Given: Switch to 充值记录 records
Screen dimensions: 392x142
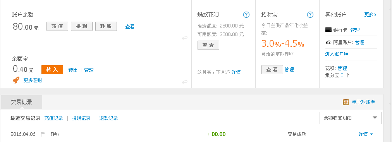Looking at the screenshot, I should click(53, 118).
